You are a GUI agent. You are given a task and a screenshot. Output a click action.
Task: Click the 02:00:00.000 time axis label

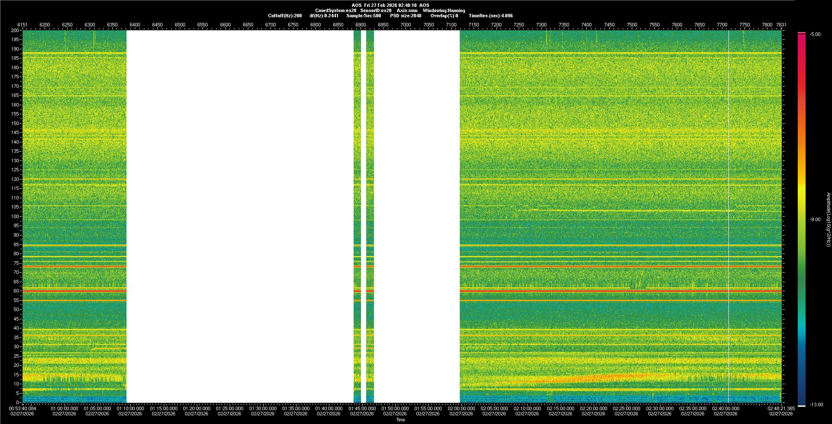461,408
